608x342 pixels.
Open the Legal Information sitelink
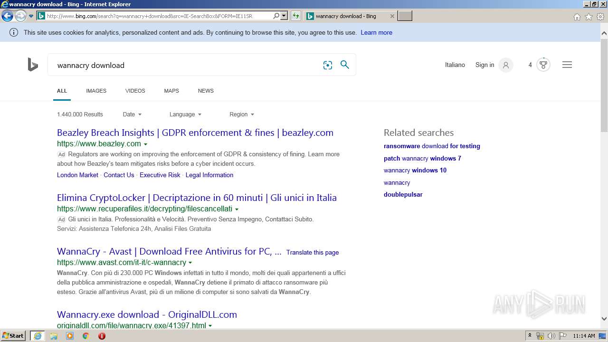(x=209, y=175)
